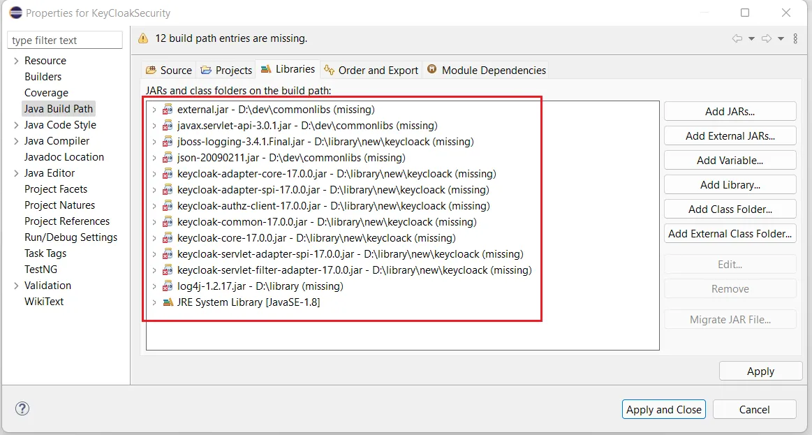The height and width of the screenshot is (435, 812).
Task: Click the Eclipse logo in title bar
Action: click(16, 13)
